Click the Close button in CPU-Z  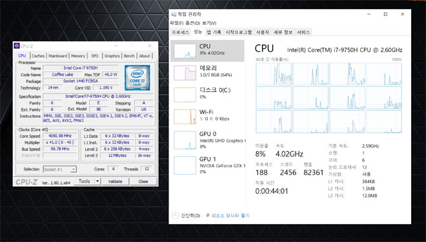tap(143, 181)
